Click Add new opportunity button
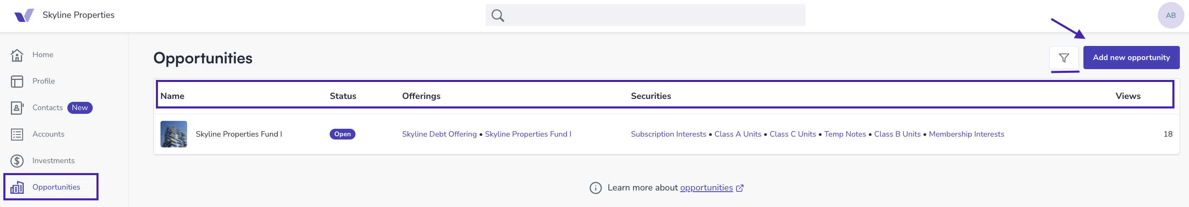 coord(1131,58)
